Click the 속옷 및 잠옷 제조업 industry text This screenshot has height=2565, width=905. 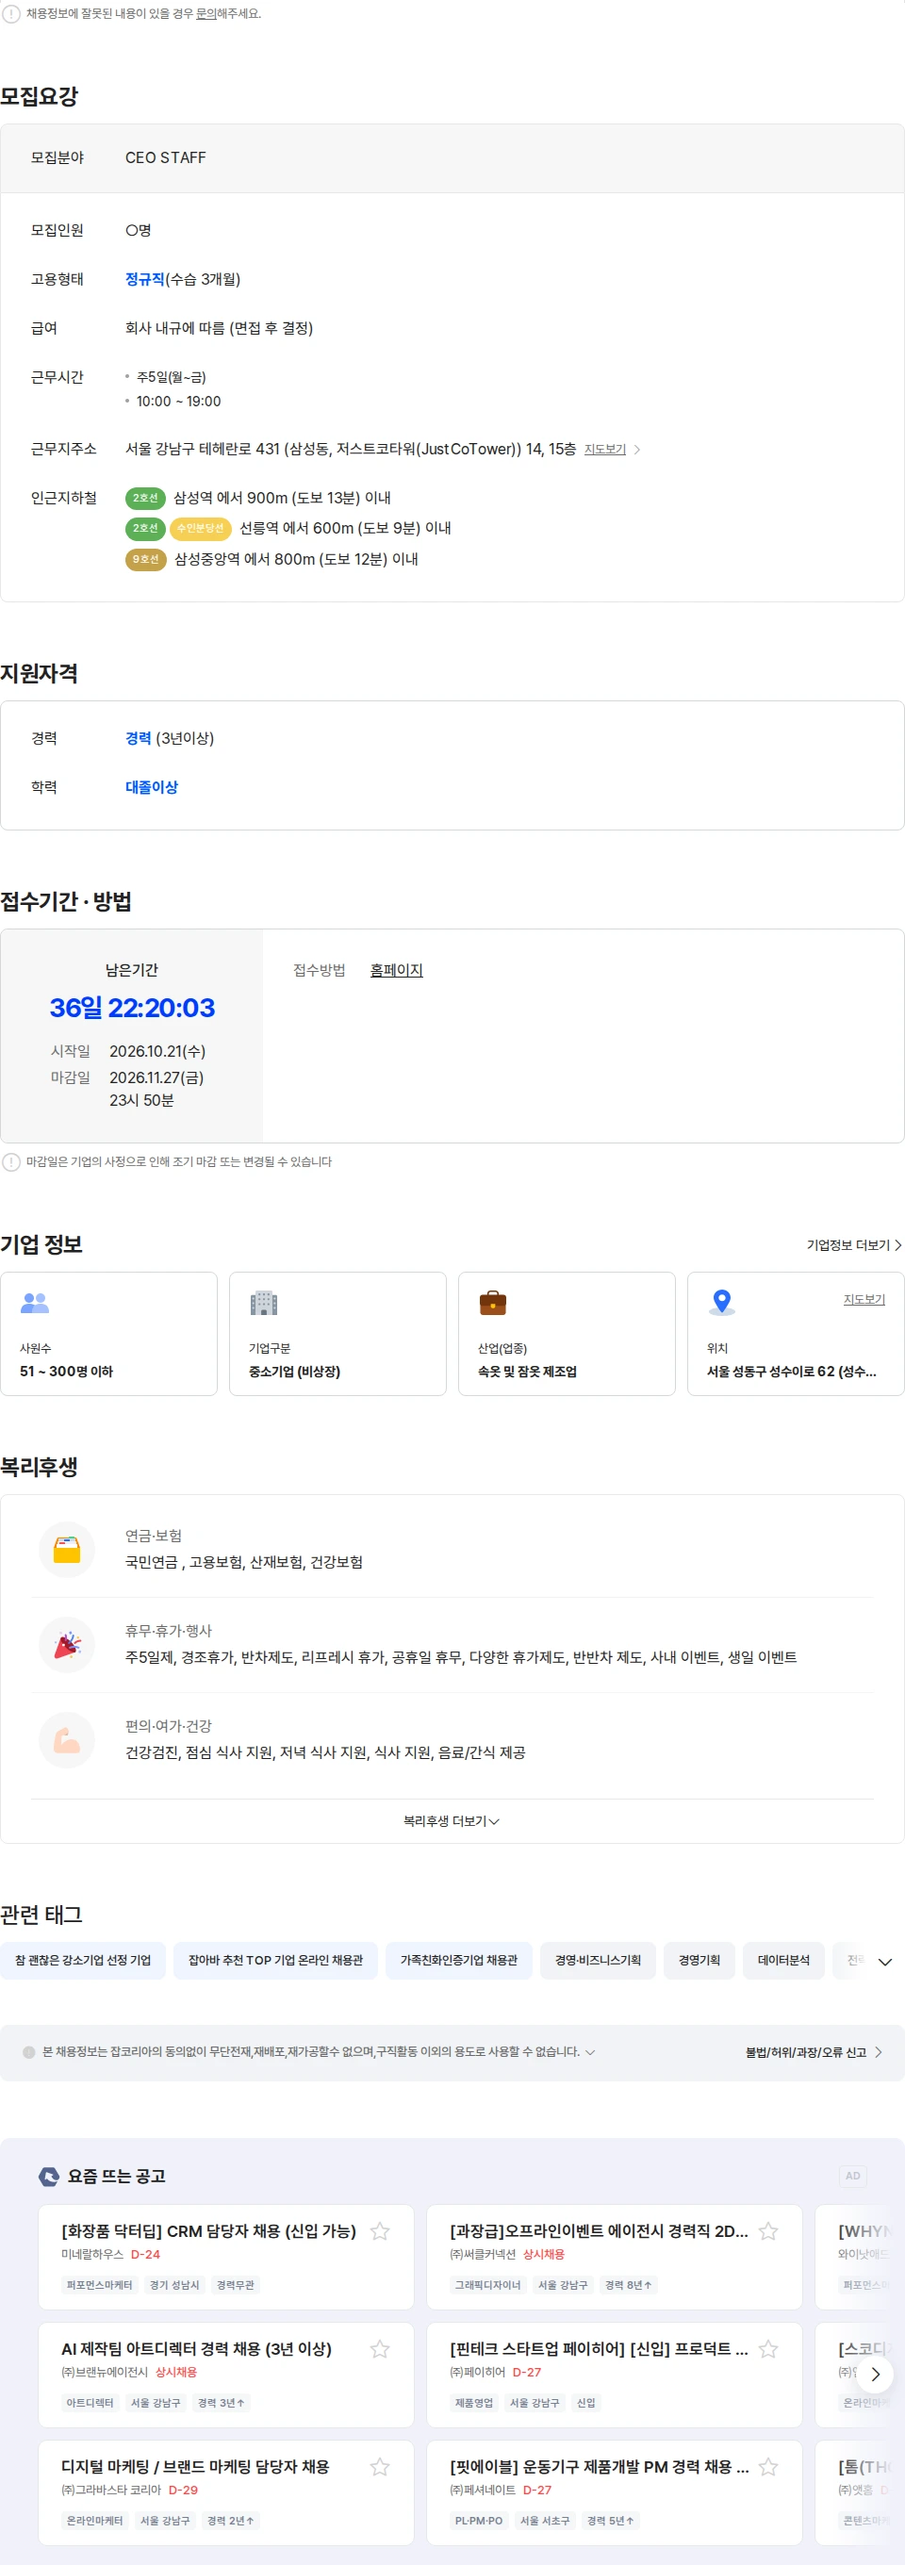(527, 1372)
